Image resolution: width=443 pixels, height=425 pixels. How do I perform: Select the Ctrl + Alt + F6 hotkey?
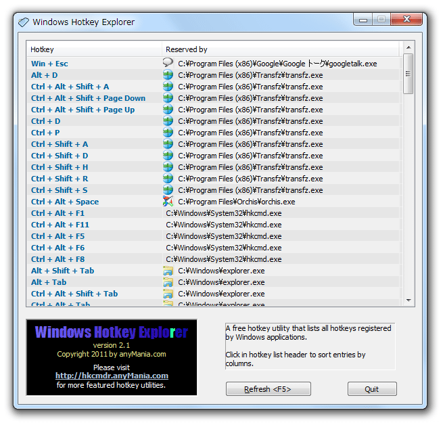[58, 248]
